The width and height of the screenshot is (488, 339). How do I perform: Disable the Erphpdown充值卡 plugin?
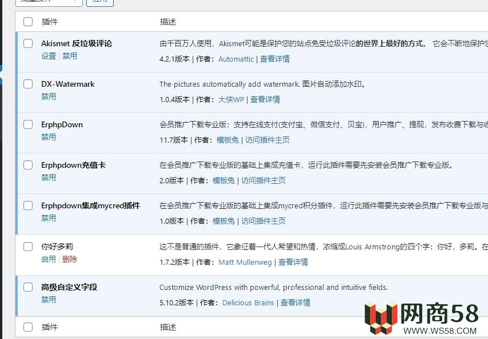pos(49,177)
